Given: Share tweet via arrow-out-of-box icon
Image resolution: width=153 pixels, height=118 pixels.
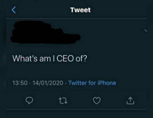Looking at the screenshot, I should point(130,101).
